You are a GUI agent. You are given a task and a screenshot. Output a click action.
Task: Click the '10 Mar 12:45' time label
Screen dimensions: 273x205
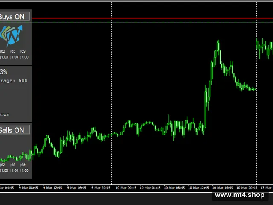point(198,188)
